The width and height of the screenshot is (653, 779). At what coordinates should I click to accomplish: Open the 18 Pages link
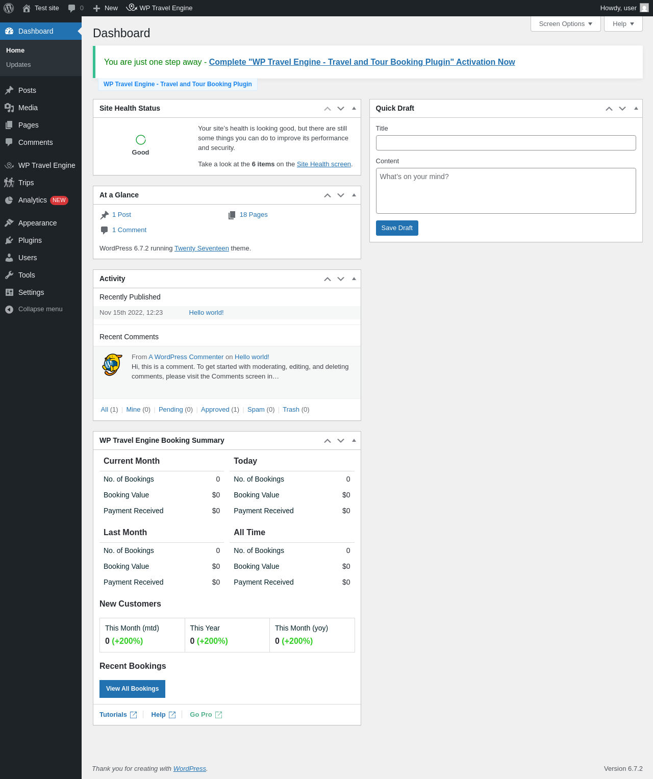(x=254, y=215)
